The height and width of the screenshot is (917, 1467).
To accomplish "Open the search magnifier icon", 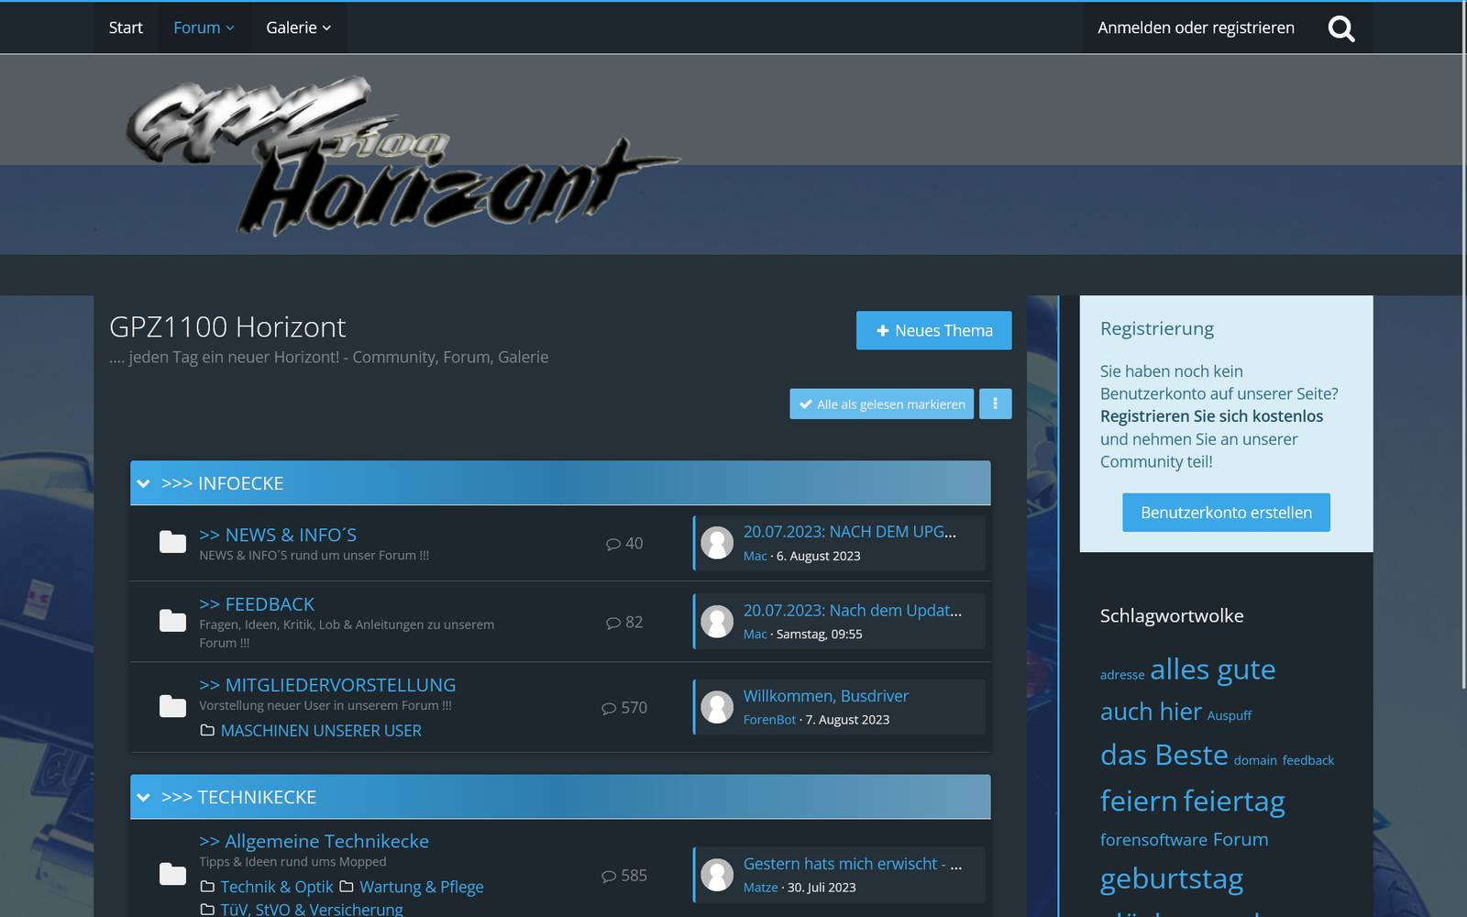I will (1341, 28).
